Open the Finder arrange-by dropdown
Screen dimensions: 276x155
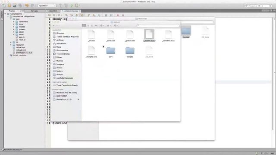[x=109, y=26]
